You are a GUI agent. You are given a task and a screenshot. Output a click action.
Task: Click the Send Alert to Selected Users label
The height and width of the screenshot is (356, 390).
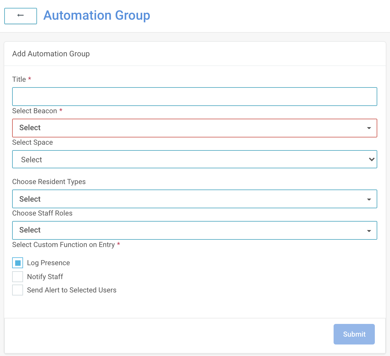pos(72,290)
